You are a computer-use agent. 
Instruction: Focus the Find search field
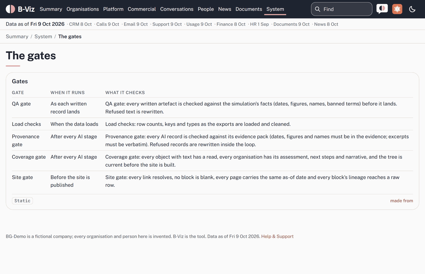click(342, 9)
